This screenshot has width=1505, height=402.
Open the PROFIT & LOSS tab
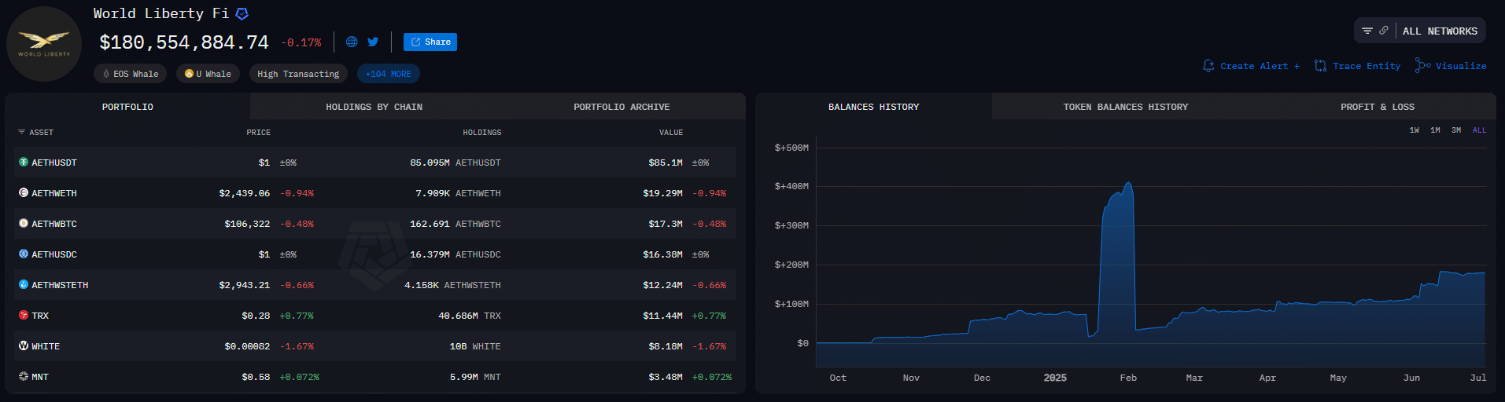click(x=1378, y=107)
